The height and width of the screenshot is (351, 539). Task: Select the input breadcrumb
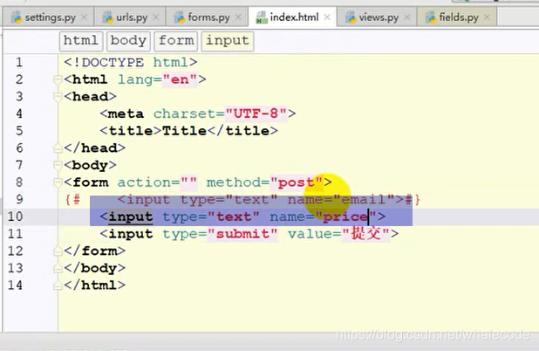click(228, 41)
